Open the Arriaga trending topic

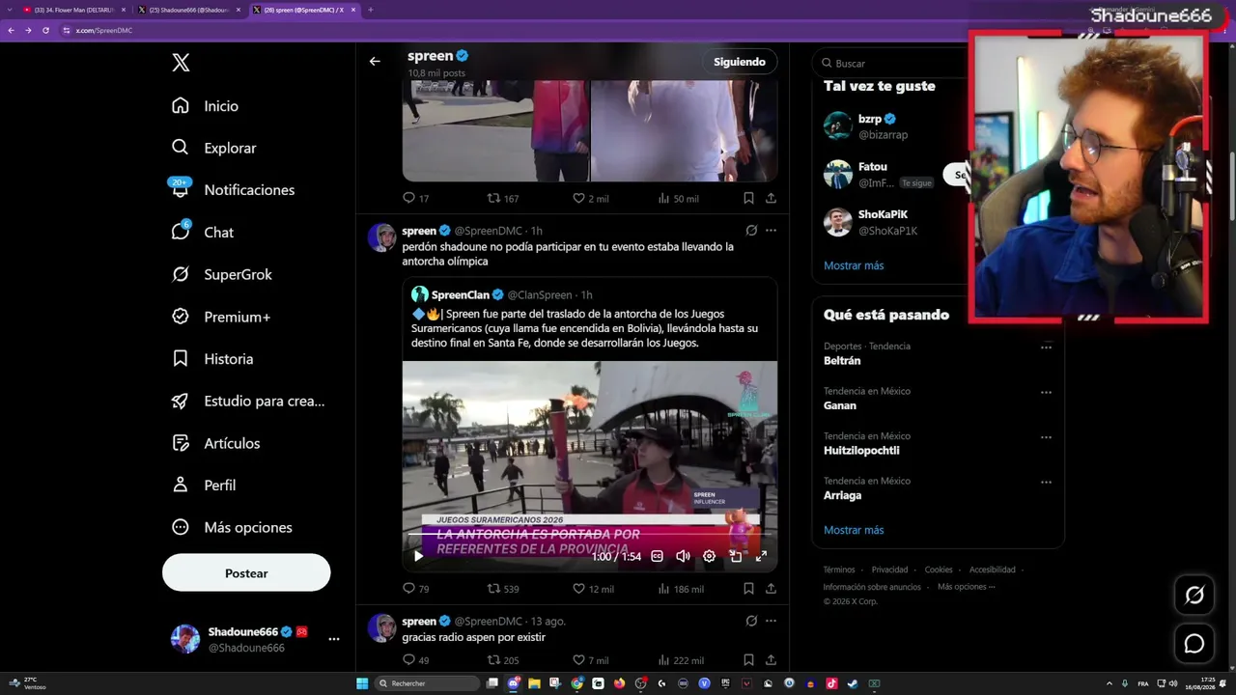tap(842, 495)
